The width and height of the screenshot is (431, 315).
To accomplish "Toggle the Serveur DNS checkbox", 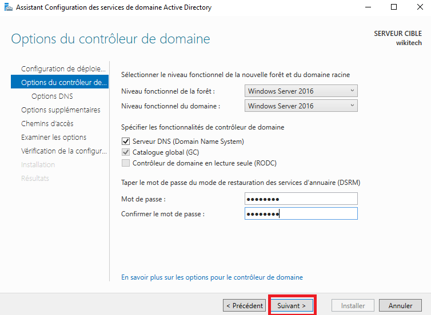I will click(126, 142).
